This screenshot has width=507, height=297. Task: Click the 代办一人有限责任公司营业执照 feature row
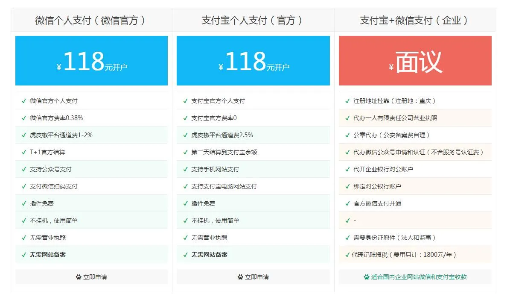(395, 118)
